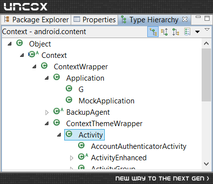Click the class icon beside Activity

point(69,134)
